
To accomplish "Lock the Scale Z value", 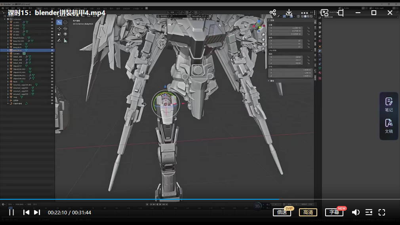I will pos(309,63).
